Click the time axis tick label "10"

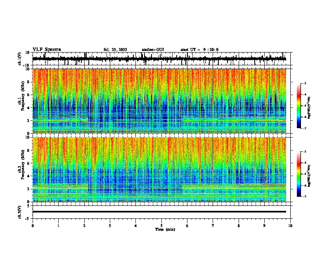tap(290, 226)
